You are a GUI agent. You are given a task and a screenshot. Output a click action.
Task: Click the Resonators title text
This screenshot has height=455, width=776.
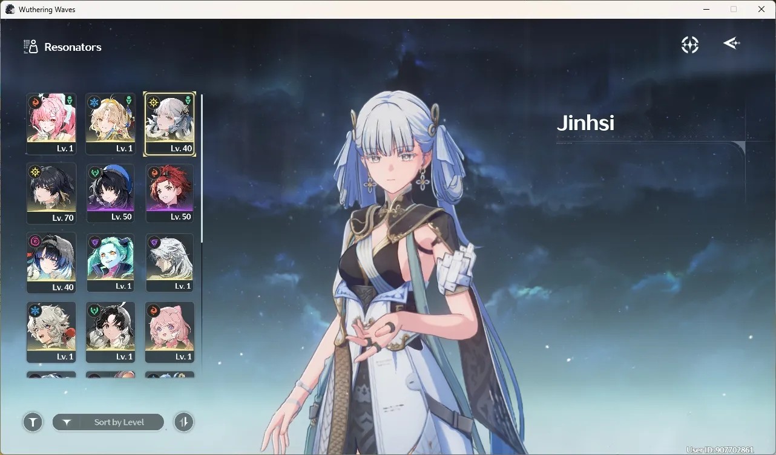tap(73, 47)
